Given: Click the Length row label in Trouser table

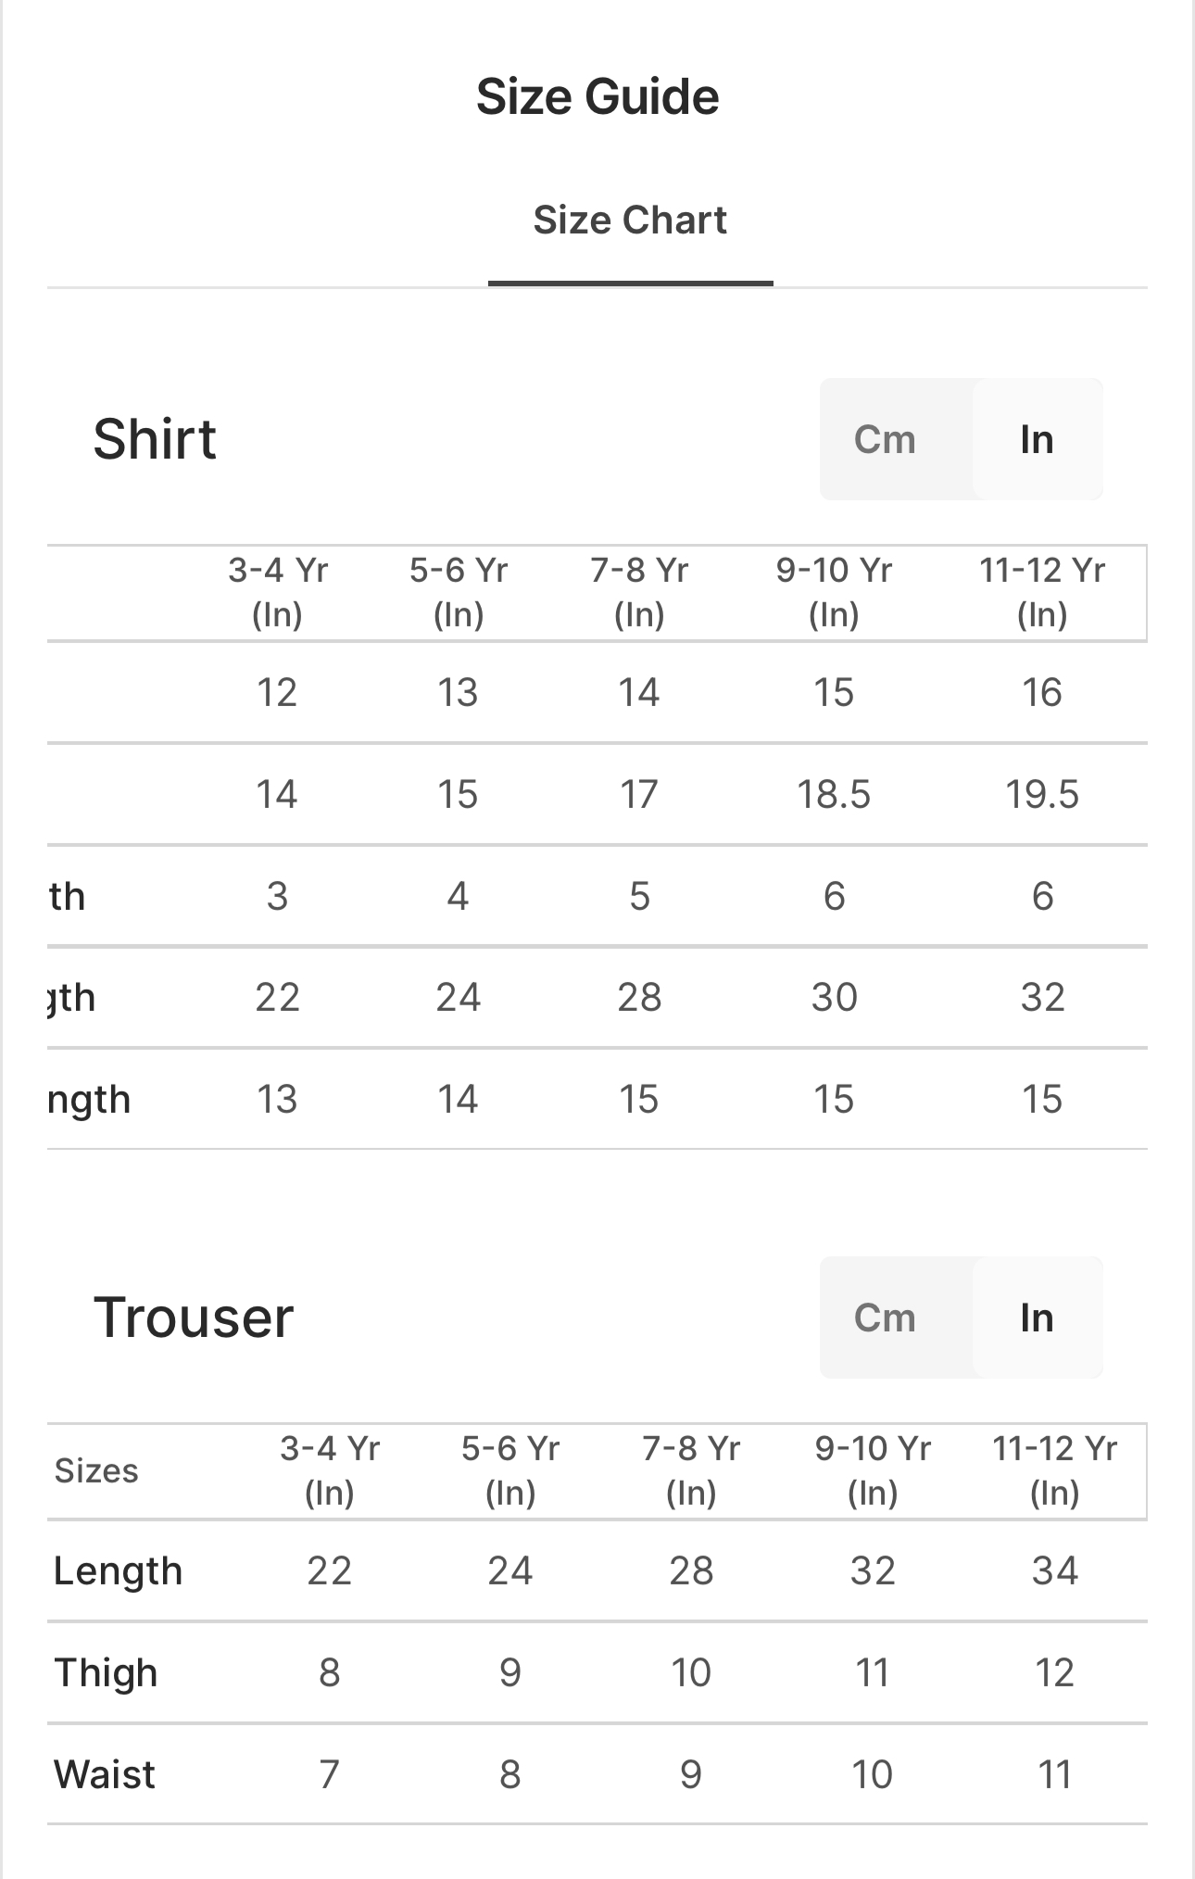Looking at the screenshot, I should (x=119, y=1570).
